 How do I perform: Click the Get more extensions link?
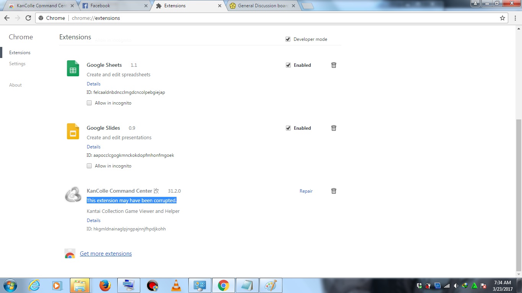tap(106, 254)
